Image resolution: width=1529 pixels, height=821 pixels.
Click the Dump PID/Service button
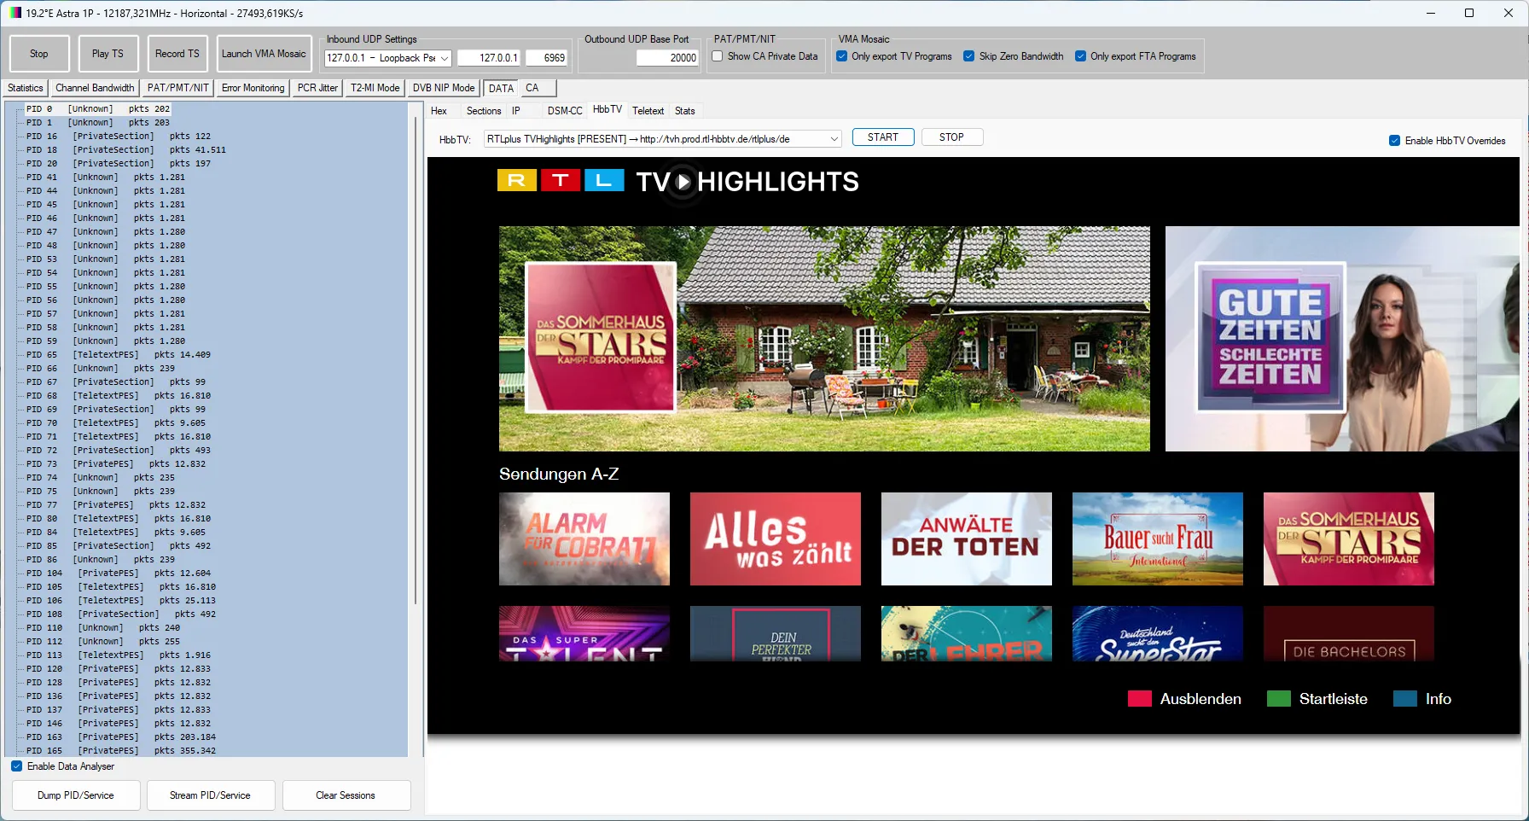[76, 795]
